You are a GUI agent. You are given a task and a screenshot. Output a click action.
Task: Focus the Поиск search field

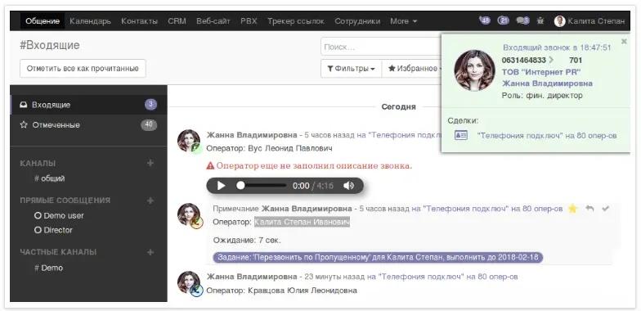tap(381, 47)
